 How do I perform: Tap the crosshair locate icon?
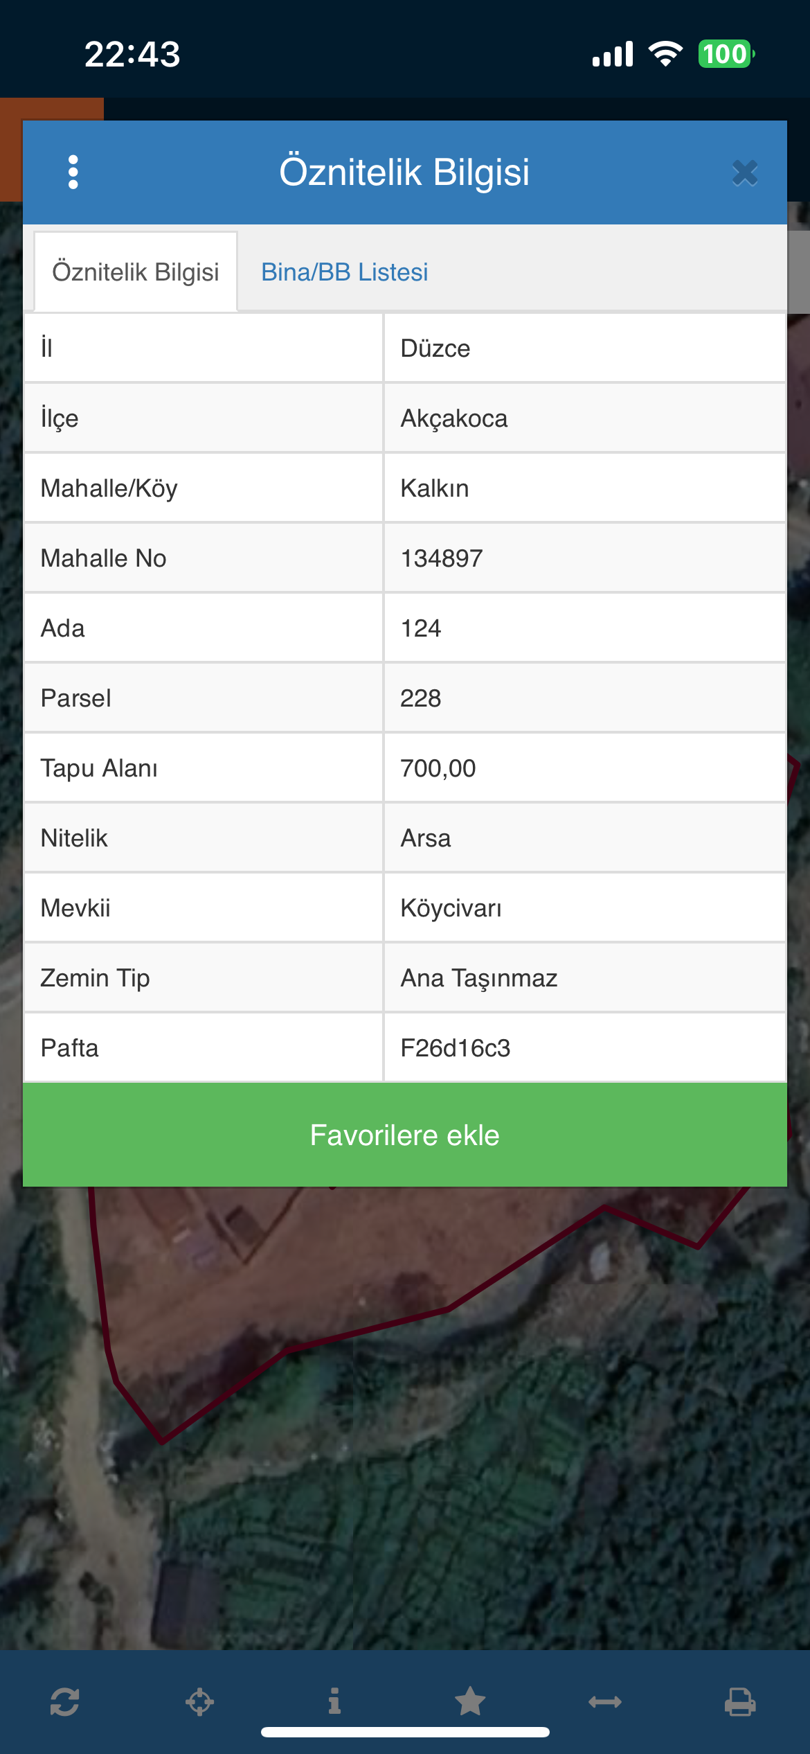[199, 1701]
